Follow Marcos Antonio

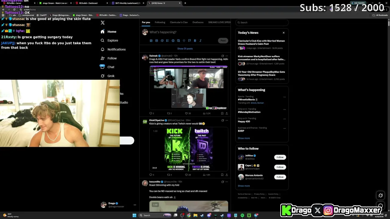coord(280,177)
